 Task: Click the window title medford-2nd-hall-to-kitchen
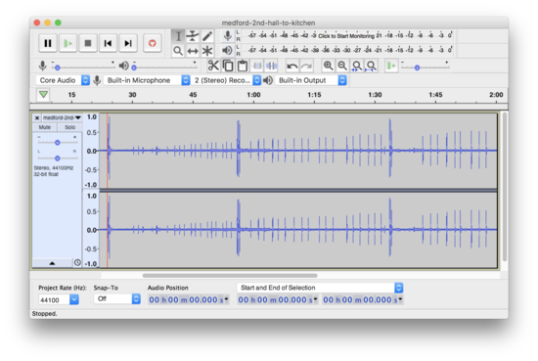268,23
